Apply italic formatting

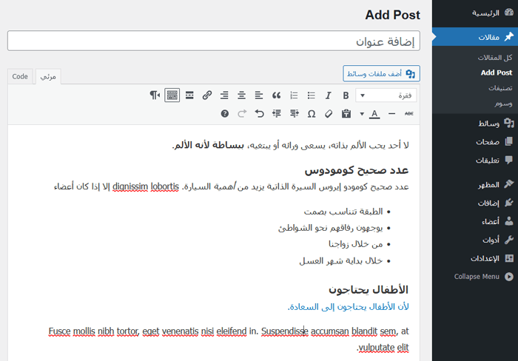click(x=329, y=95)
